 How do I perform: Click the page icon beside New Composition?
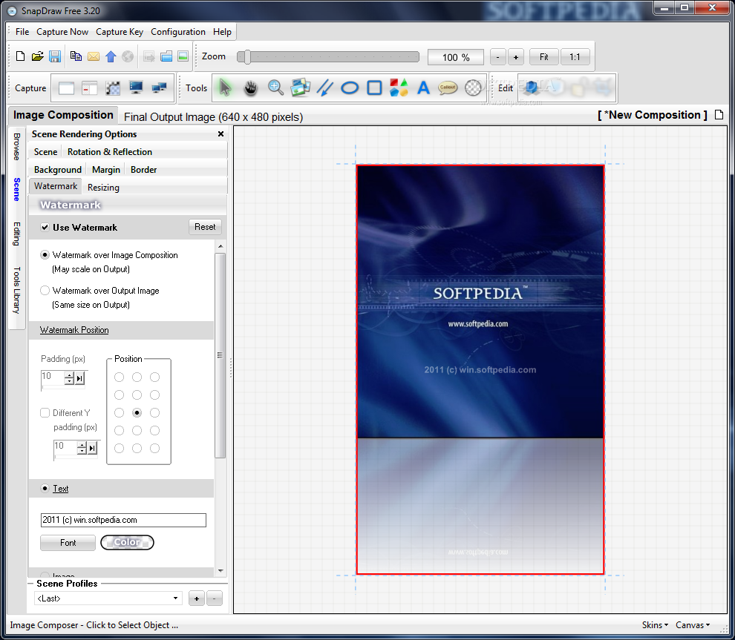pyautogui.click(x=719, y=115)
